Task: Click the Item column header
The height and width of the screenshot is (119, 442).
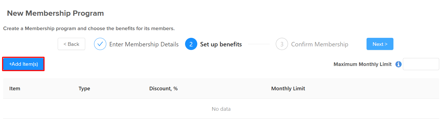Action: click(x=15, y=88)
